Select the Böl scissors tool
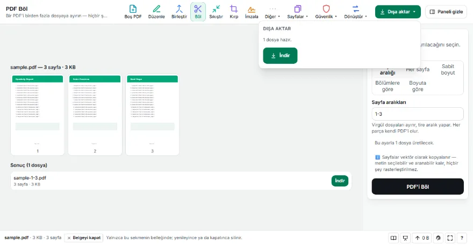Viewport: 473px width, 245px height. 198,12
